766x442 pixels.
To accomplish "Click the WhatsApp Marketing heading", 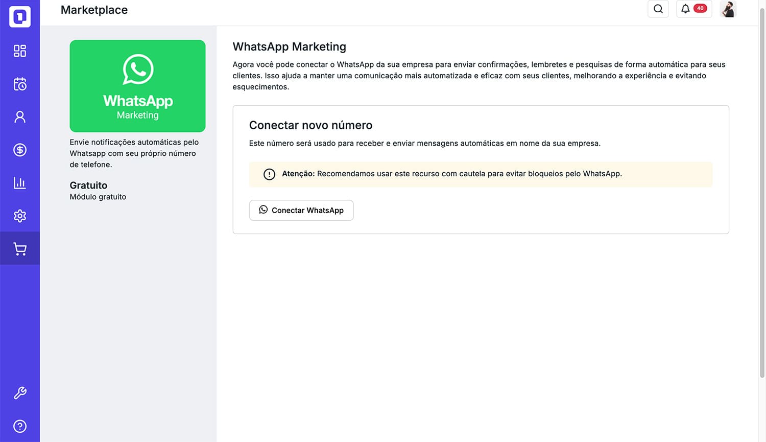I will pyautogui.click(x=290, y=46).
